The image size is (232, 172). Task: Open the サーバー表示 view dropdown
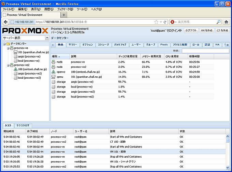[47, 38]
